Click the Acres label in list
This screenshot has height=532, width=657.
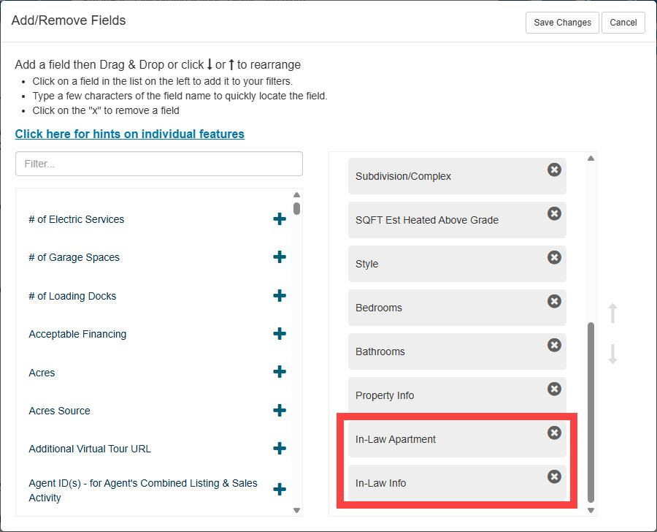point(42,373)
